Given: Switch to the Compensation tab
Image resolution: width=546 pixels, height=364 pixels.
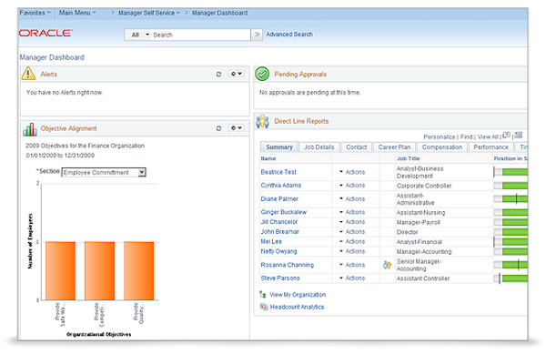Looking at the screenshot, I should pos(442,147).
